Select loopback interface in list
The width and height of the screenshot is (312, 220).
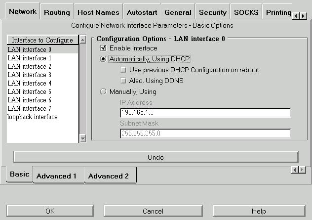[x=42, y=117]
